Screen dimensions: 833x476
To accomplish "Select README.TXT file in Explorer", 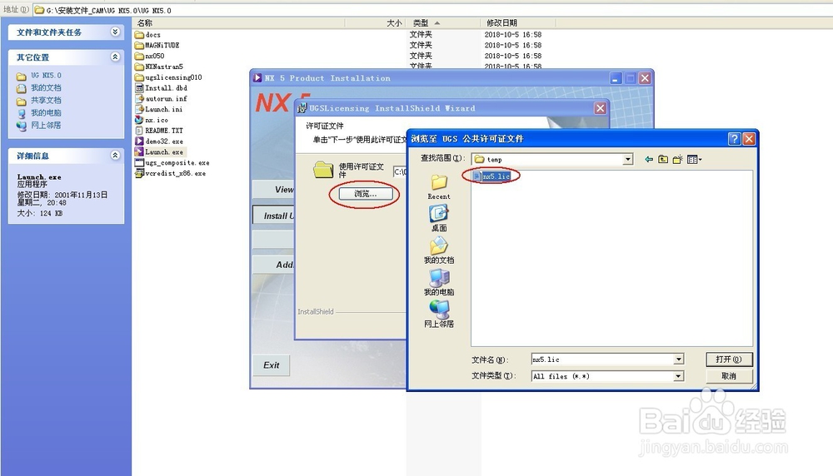I will [159, 131].
